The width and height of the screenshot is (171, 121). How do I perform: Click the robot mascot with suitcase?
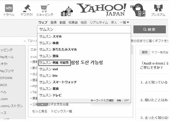67,11
